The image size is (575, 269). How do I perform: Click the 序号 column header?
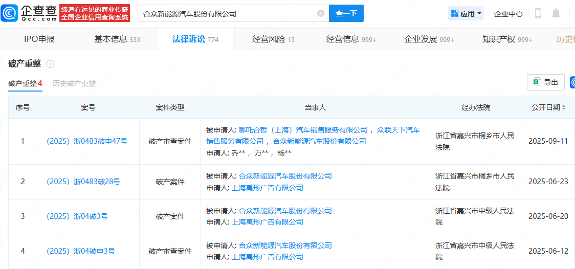coord(23,107)
